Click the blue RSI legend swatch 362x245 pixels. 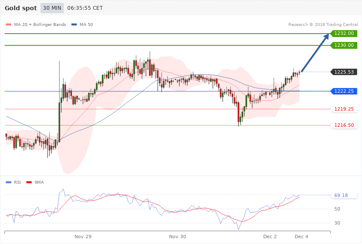(9, 182)
